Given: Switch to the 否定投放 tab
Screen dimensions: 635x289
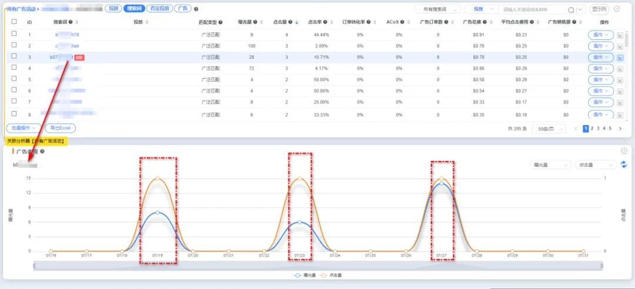Looking at the screenshot, I should coord(159,8).
